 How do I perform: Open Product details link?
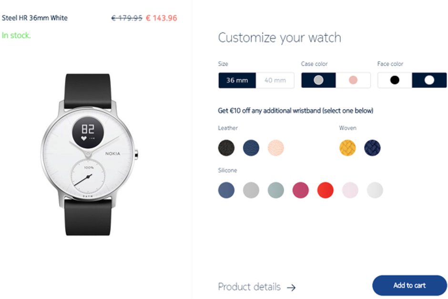[x=256, y=287]
